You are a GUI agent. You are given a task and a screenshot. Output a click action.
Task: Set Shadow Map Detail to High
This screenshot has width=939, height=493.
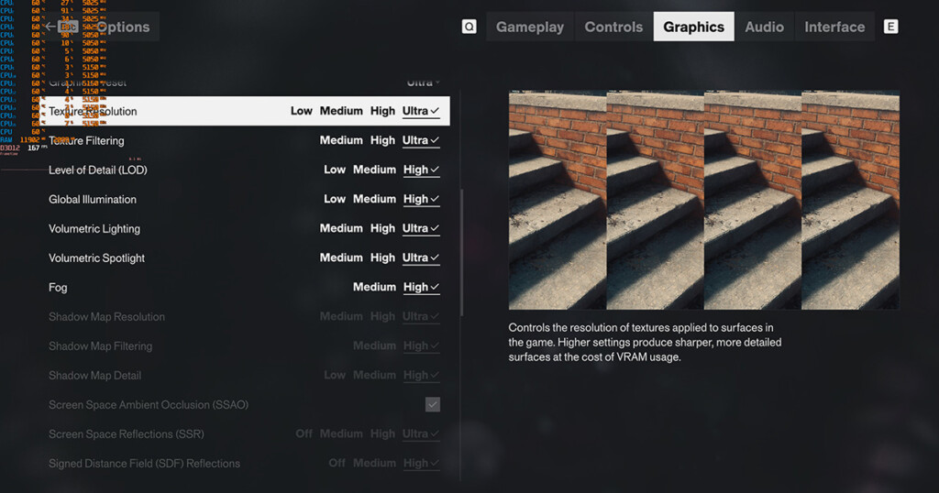click(x=422, y=375)
